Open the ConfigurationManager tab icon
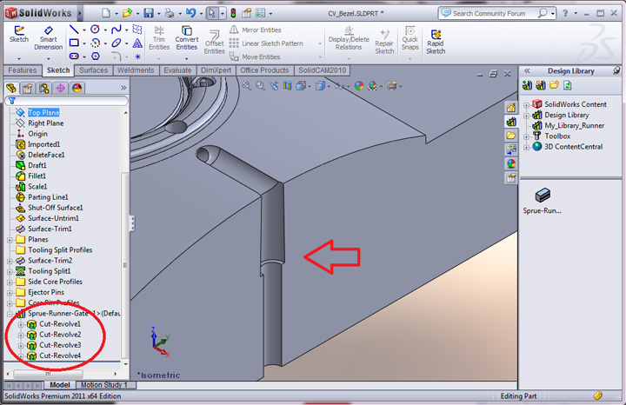Image resolution: width=626 pixels, height=405 pixels. tap(44, 88)
